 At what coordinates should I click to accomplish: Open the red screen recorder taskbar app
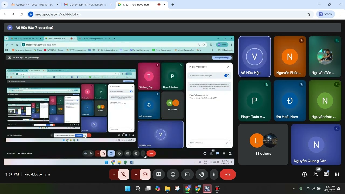[x=217, y=189]
